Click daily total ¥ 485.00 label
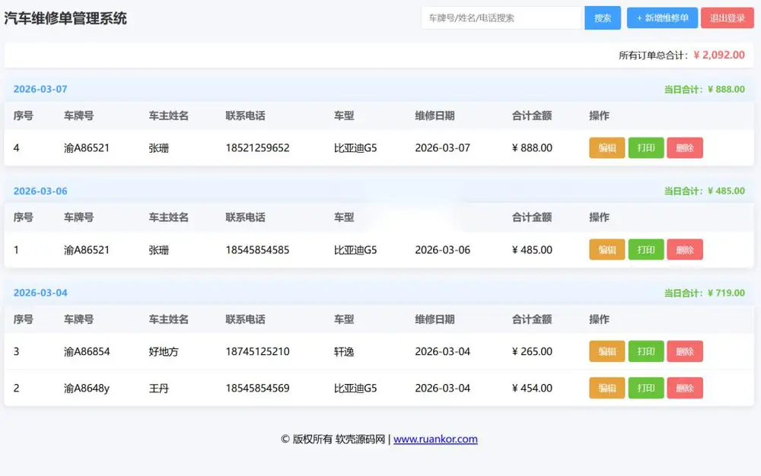Screen dimensions: 761x476 coord(704,191)
